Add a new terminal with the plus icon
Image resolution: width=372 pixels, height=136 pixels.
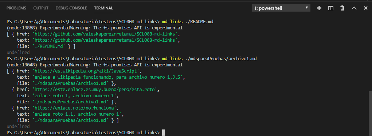pyautogui.click(x=319, y=8)
